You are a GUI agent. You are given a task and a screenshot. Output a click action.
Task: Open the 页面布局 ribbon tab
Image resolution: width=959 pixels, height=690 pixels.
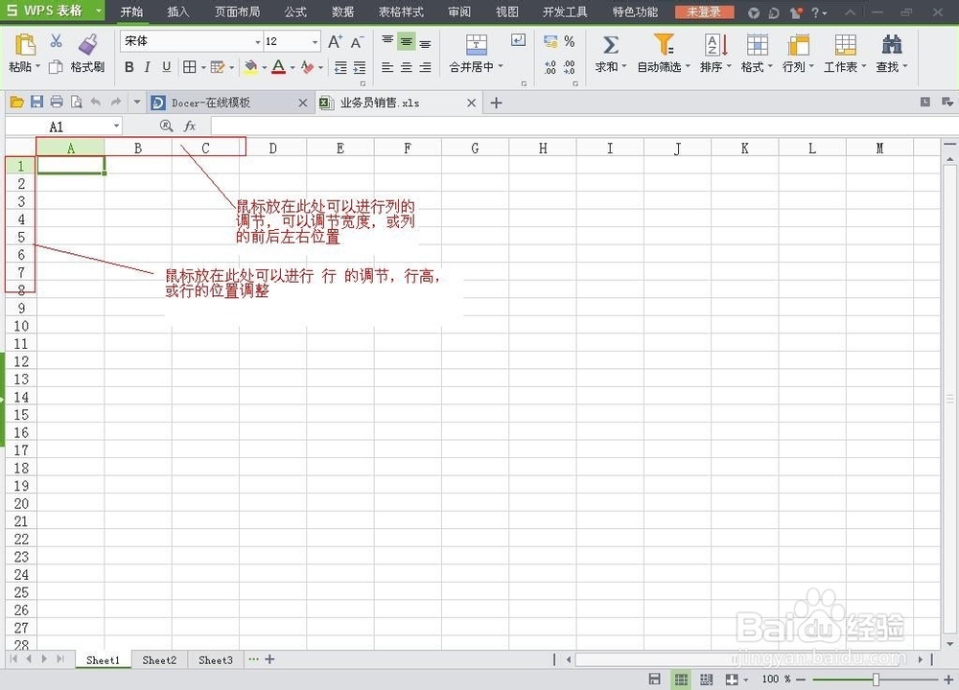[x=237, y=11]
